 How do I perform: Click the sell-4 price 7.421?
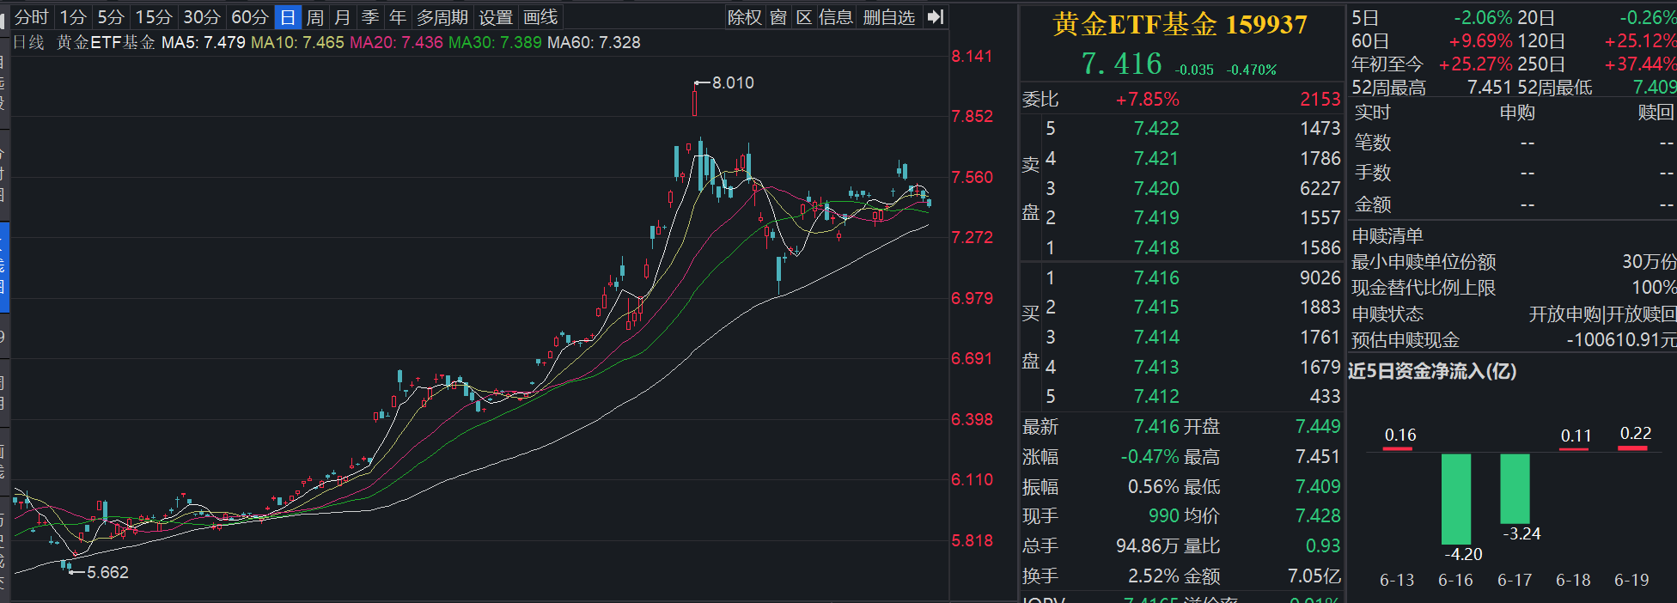[1156, 159]
